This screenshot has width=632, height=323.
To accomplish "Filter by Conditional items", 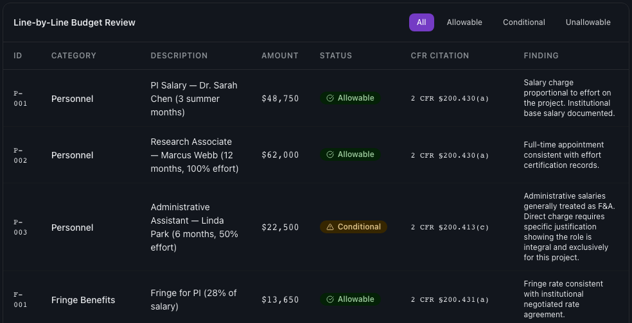I will (523, 22).
